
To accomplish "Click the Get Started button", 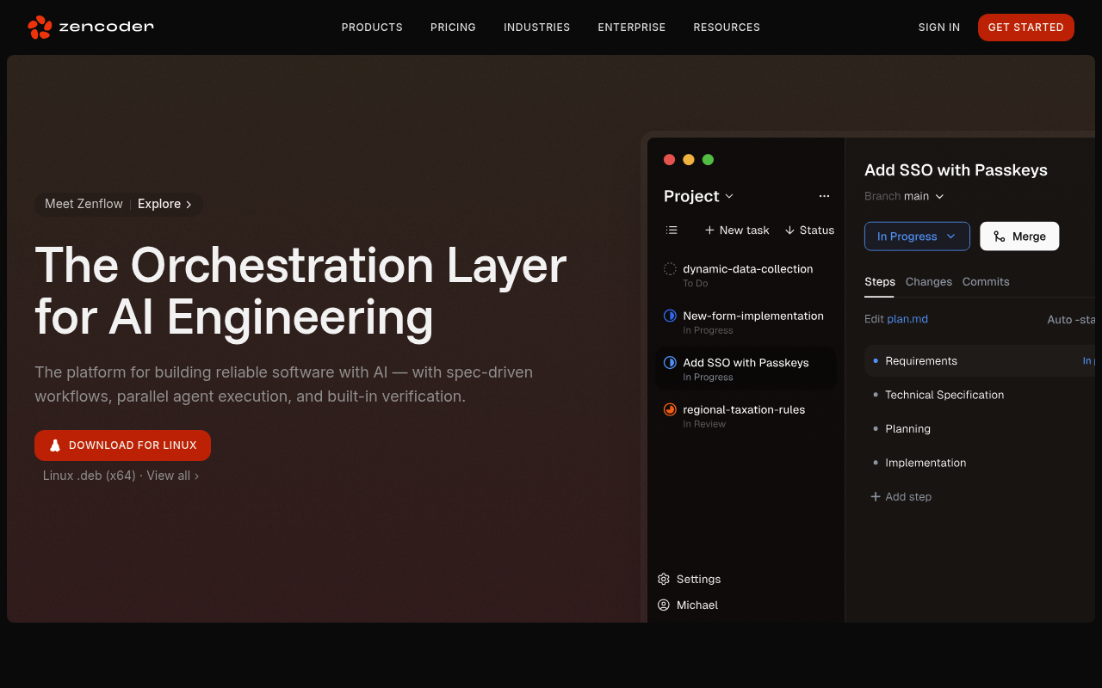I will point(1025,28).
